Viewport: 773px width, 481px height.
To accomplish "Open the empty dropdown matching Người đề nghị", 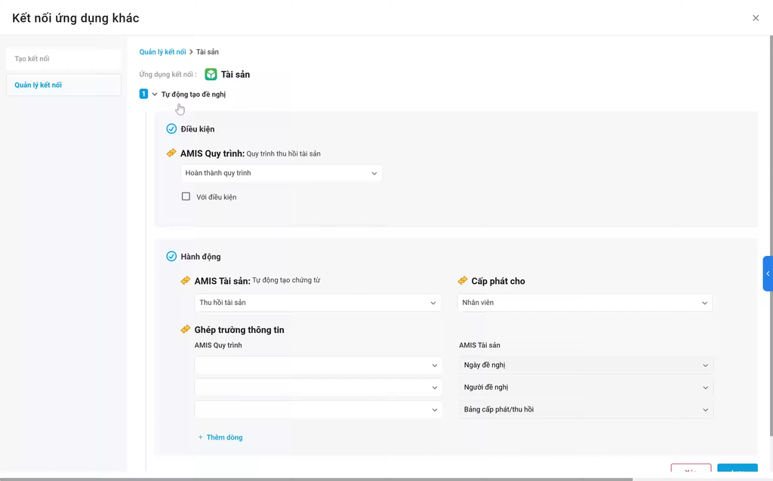I will click(318, 388).
